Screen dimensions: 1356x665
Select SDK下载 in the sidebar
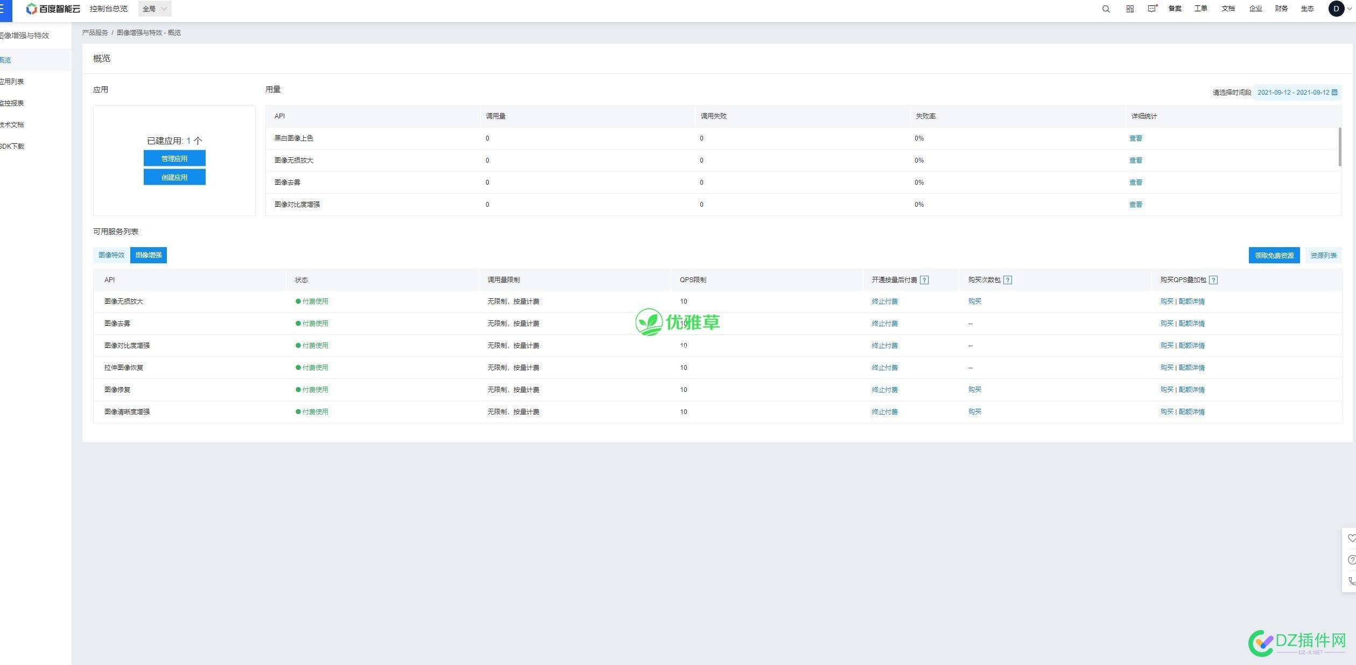click(x=36, y=146)
